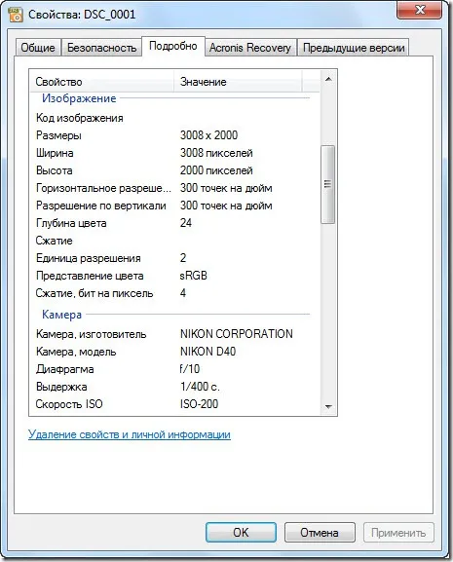Click the scroll down arrow in property list

click(328, 406)
